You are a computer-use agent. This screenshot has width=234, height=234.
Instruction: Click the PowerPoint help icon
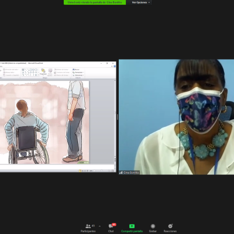coord(115,66)
